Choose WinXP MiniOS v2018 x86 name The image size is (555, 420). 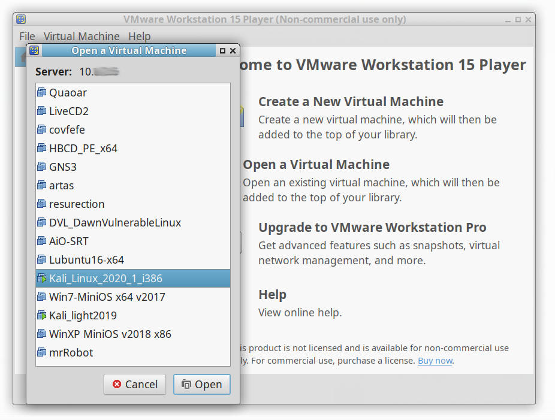110,334
